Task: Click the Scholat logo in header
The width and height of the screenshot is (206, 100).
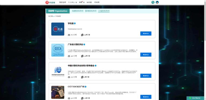Action: pyautogui.click(x=50, y=2)
